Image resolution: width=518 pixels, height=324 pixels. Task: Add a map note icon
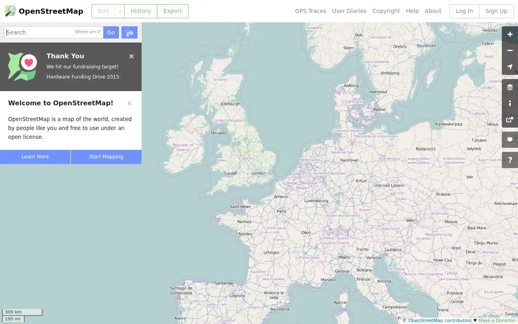point(510,140)
